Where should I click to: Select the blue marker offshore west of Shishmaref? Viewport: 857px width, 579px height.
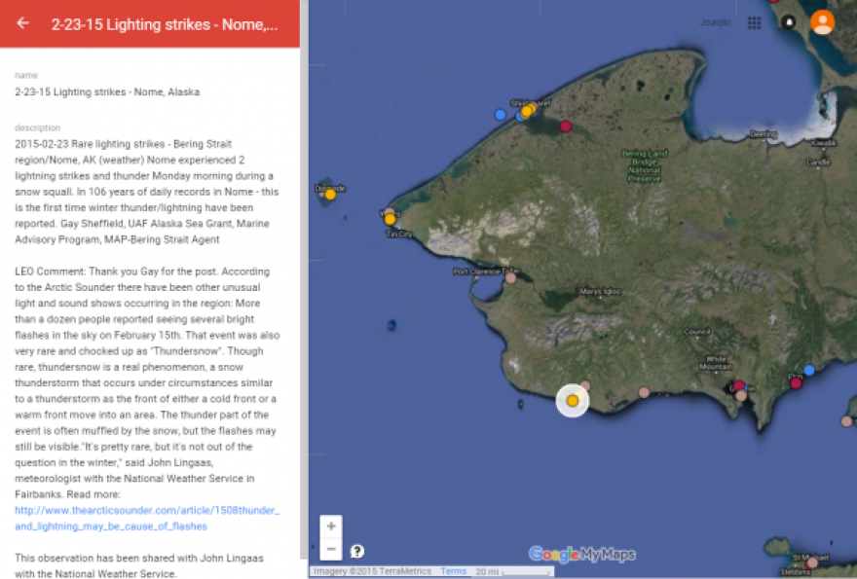[501, 115]
